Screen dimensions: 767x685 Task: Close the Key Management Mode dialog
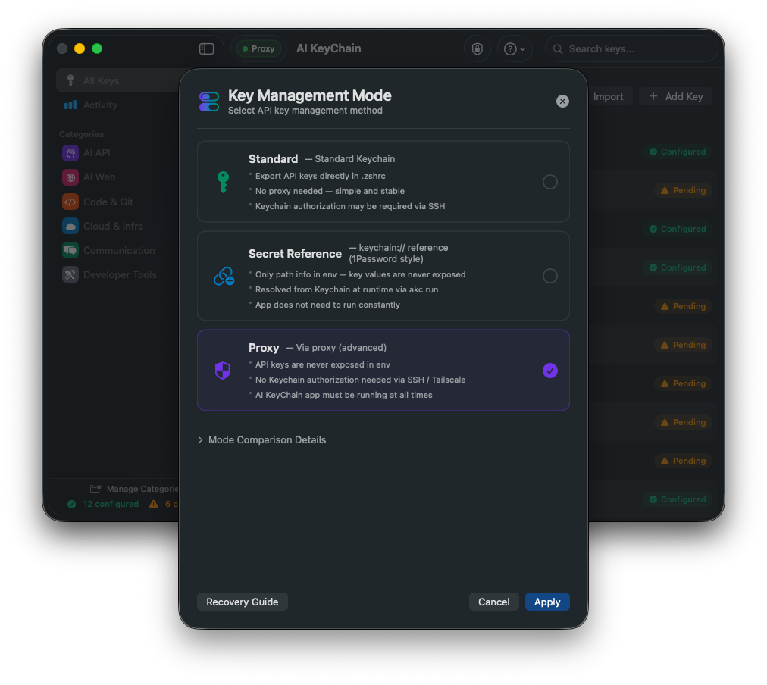tap(562, 101)
